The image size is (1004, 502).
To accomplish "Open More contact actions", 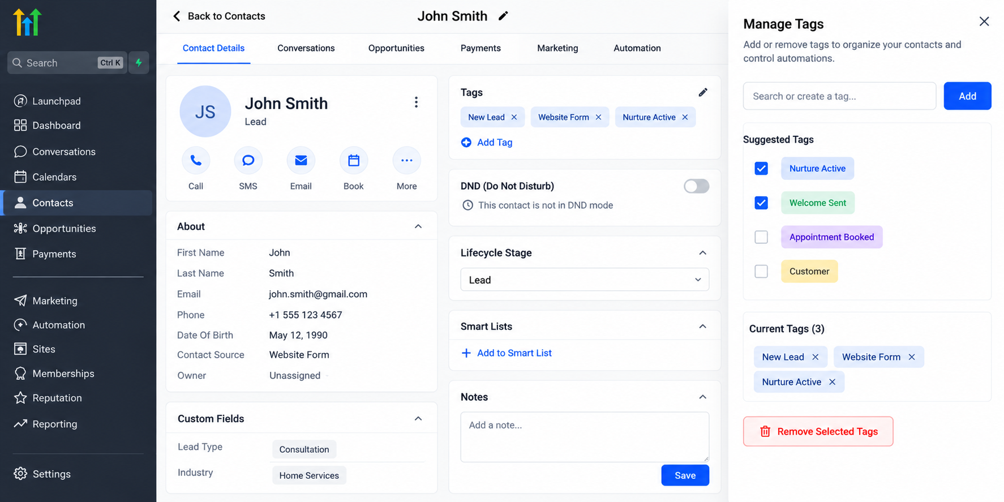I will (406, 161).
